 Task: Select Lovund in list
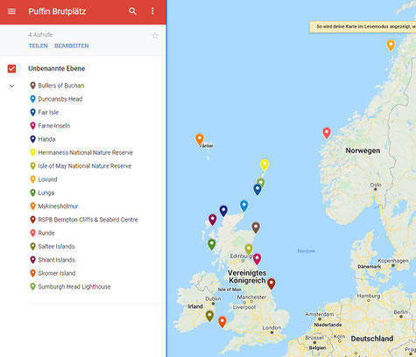44,179
